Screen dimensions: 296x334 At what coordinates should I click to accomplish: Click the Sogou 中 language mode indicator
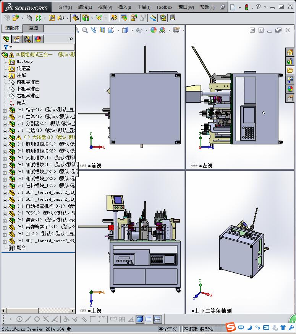click(x=241, y=327)
